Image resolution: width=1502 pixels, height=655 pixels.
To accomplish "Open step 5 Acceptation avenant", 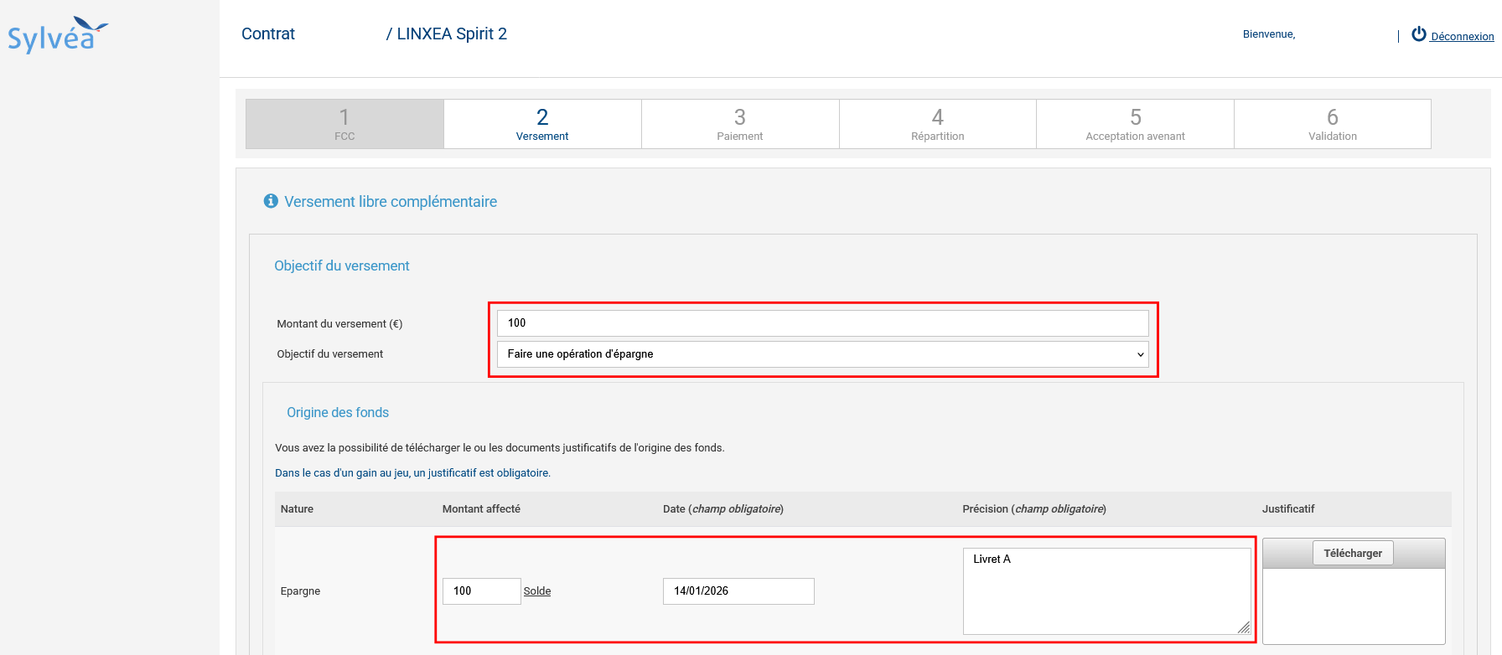I will [1135, 124].
